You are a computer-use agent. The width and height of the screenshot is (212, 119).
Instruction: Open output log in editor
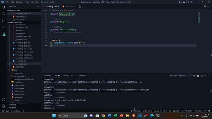click(202, 76)
